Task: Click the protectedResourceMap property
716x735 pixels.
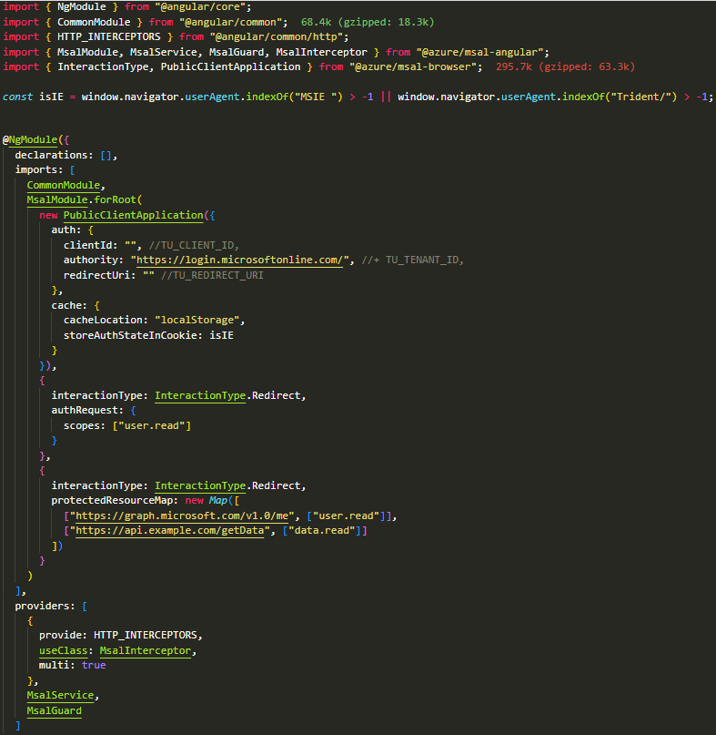Action: [x=112, y=500]
